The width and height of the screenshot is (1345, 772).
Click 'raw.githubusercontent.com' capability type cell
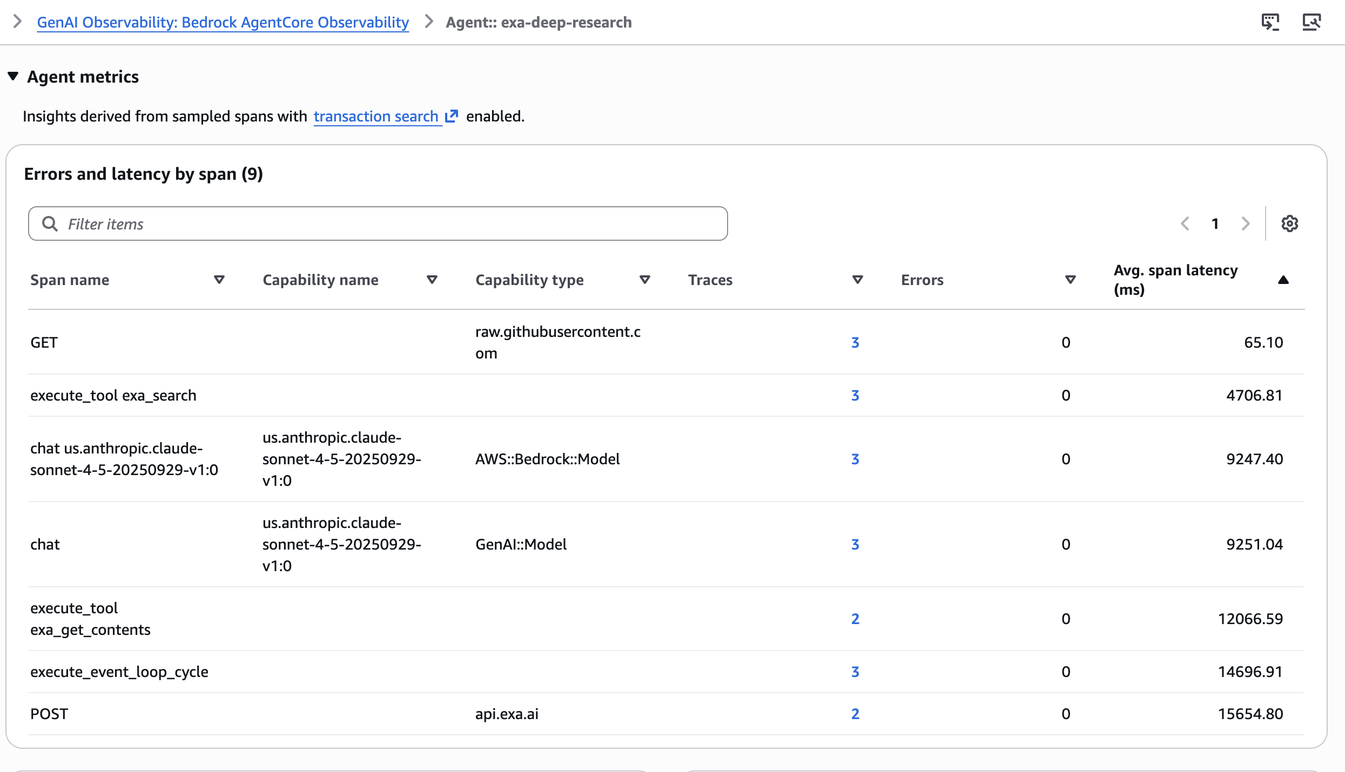click(558, 342)
